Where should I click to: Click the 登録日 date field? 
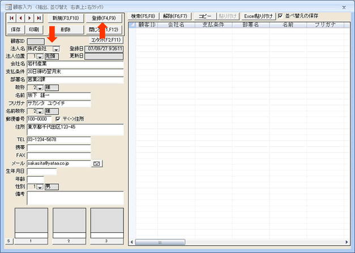(104, 49)
